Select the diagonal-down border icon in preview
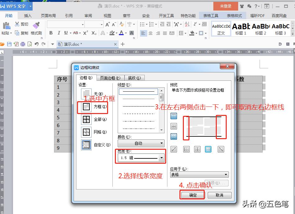This screenshot has width=295, height=214. [x=220, y=149]
